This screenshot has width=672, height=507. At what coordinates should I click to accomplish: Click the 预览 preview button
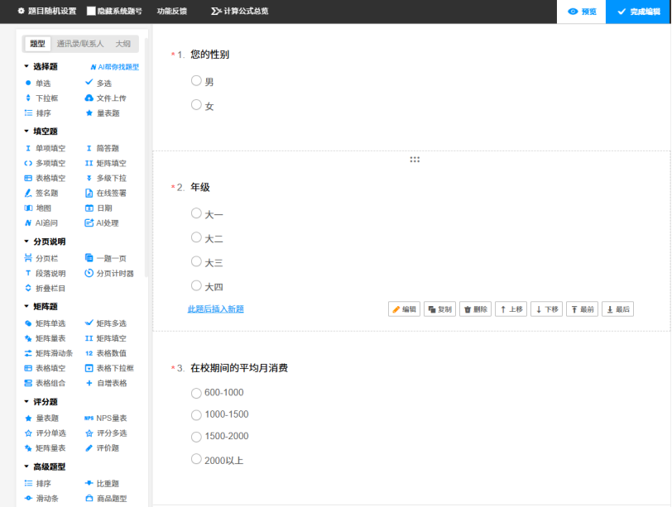click(x=582, y=12)
